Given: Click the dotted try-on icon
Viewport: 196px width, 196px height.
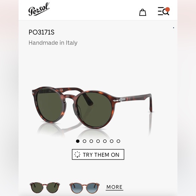Looking at the screenshot, I should tap(77, 154).
